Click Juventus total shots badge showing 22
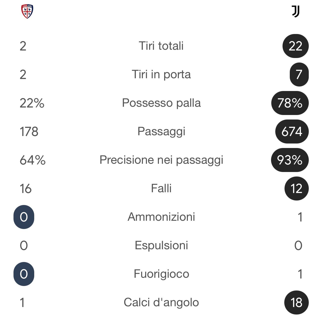The image size is (322, 319). [296, 46]
